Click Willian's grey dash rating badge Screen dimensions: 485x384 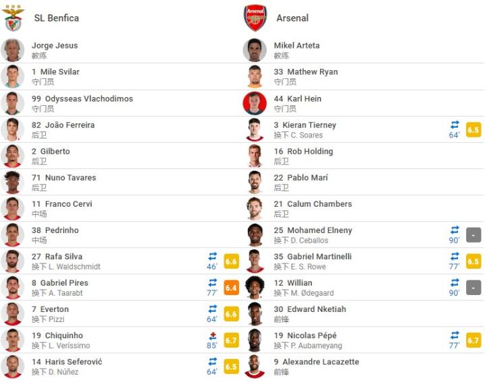pos(474,288)
